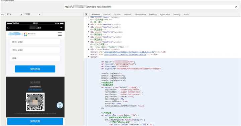Open the device dropdown left of 85%

pos(2,14)
